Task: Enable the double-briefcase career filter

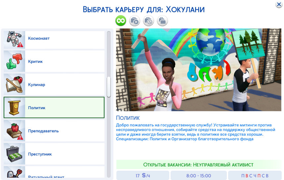Action: (x=162, y=21)
